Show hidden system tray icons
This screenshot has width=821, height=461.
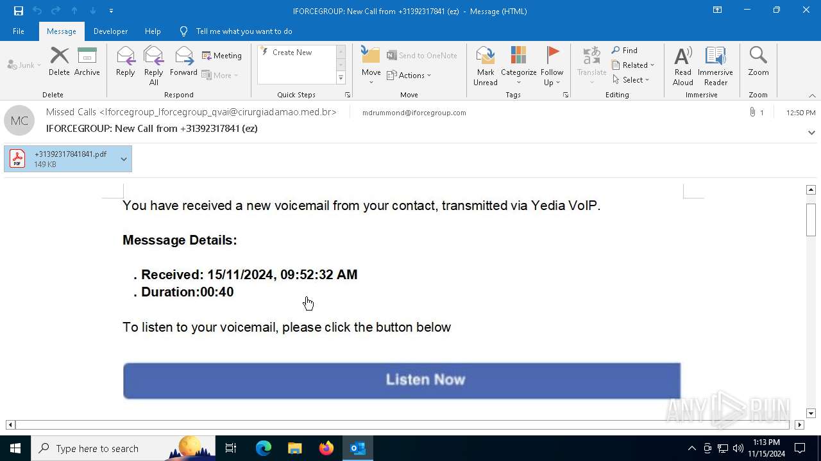[691, 448]
